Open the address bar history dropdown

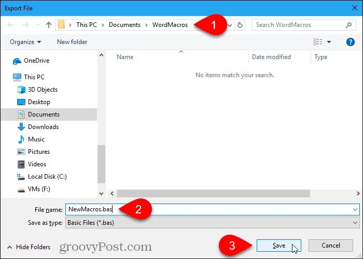pos(230,25)
